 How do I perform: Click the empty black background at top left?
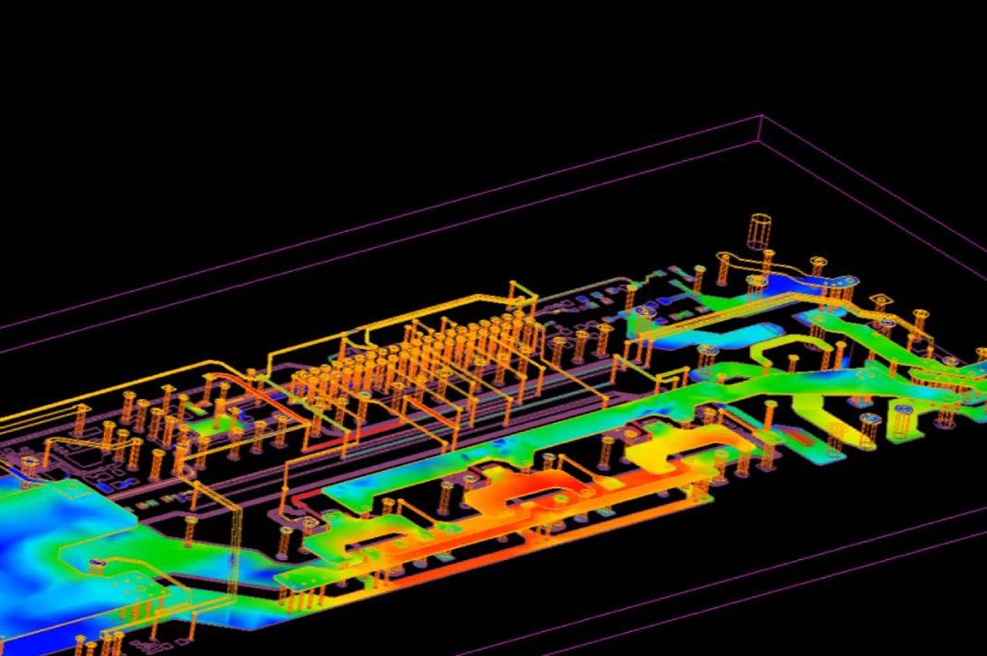click(x=138, y=92)
